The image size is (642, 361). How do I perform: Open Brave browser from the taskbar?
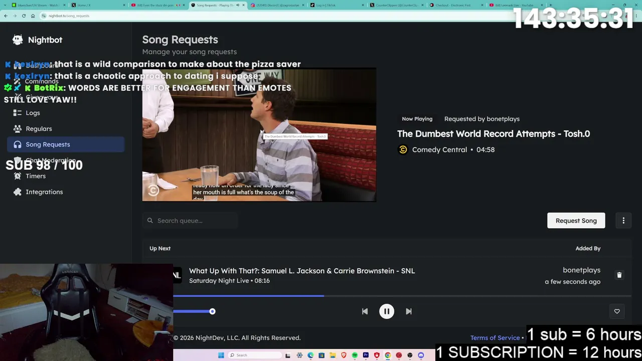(x=344, y=355)
